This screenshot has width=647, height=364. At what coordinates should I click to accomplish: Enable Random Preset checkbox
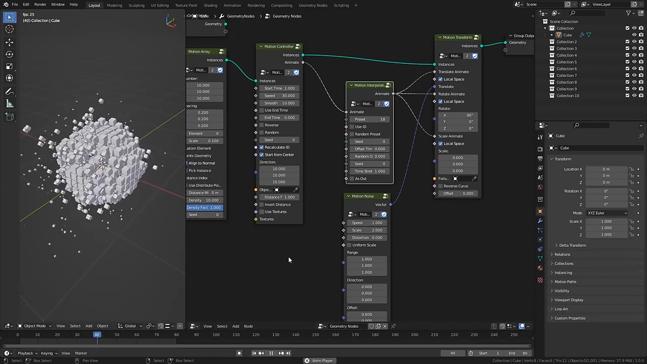pyautogui.click(x=352, y=134)
